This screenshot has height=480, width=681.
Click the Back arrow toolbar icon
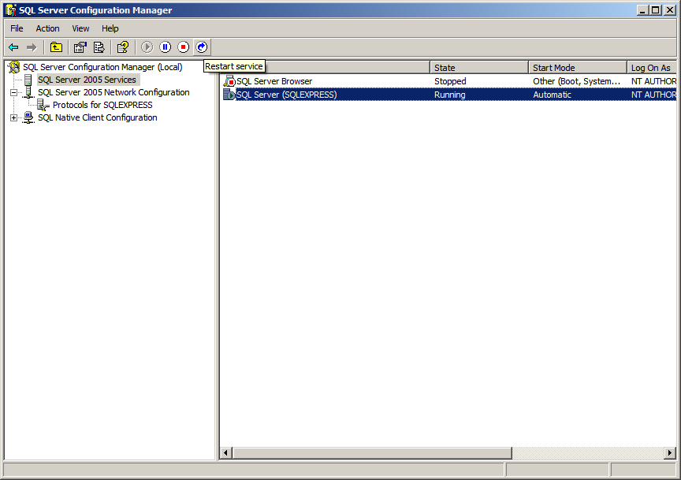(13, 47)
